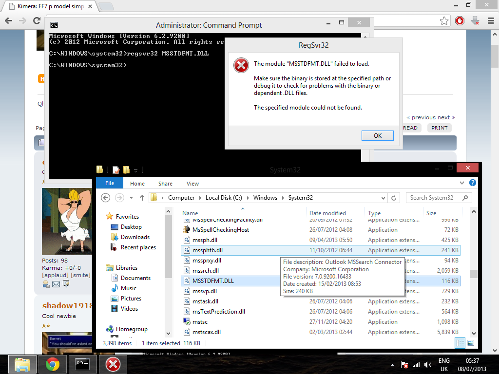Open Chrome hamburger menu

pos(491,21)
